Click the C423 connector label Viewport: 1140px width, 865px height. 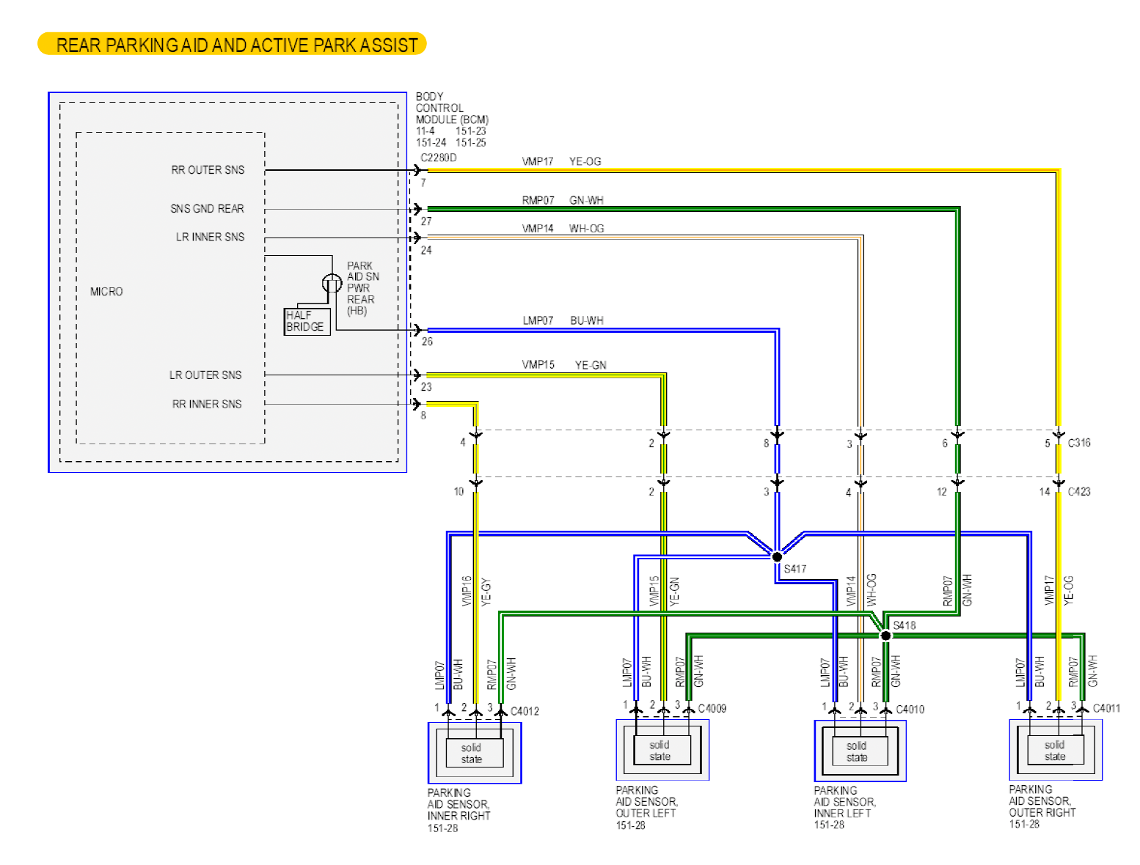pyautogui.click(x=1079, y=491)
